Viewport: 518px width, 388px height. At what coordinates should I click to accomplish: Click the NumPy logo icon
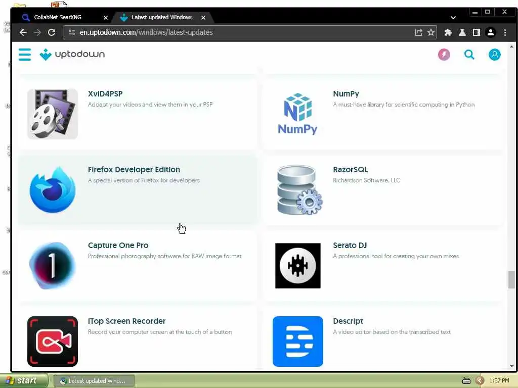point(297,114)
